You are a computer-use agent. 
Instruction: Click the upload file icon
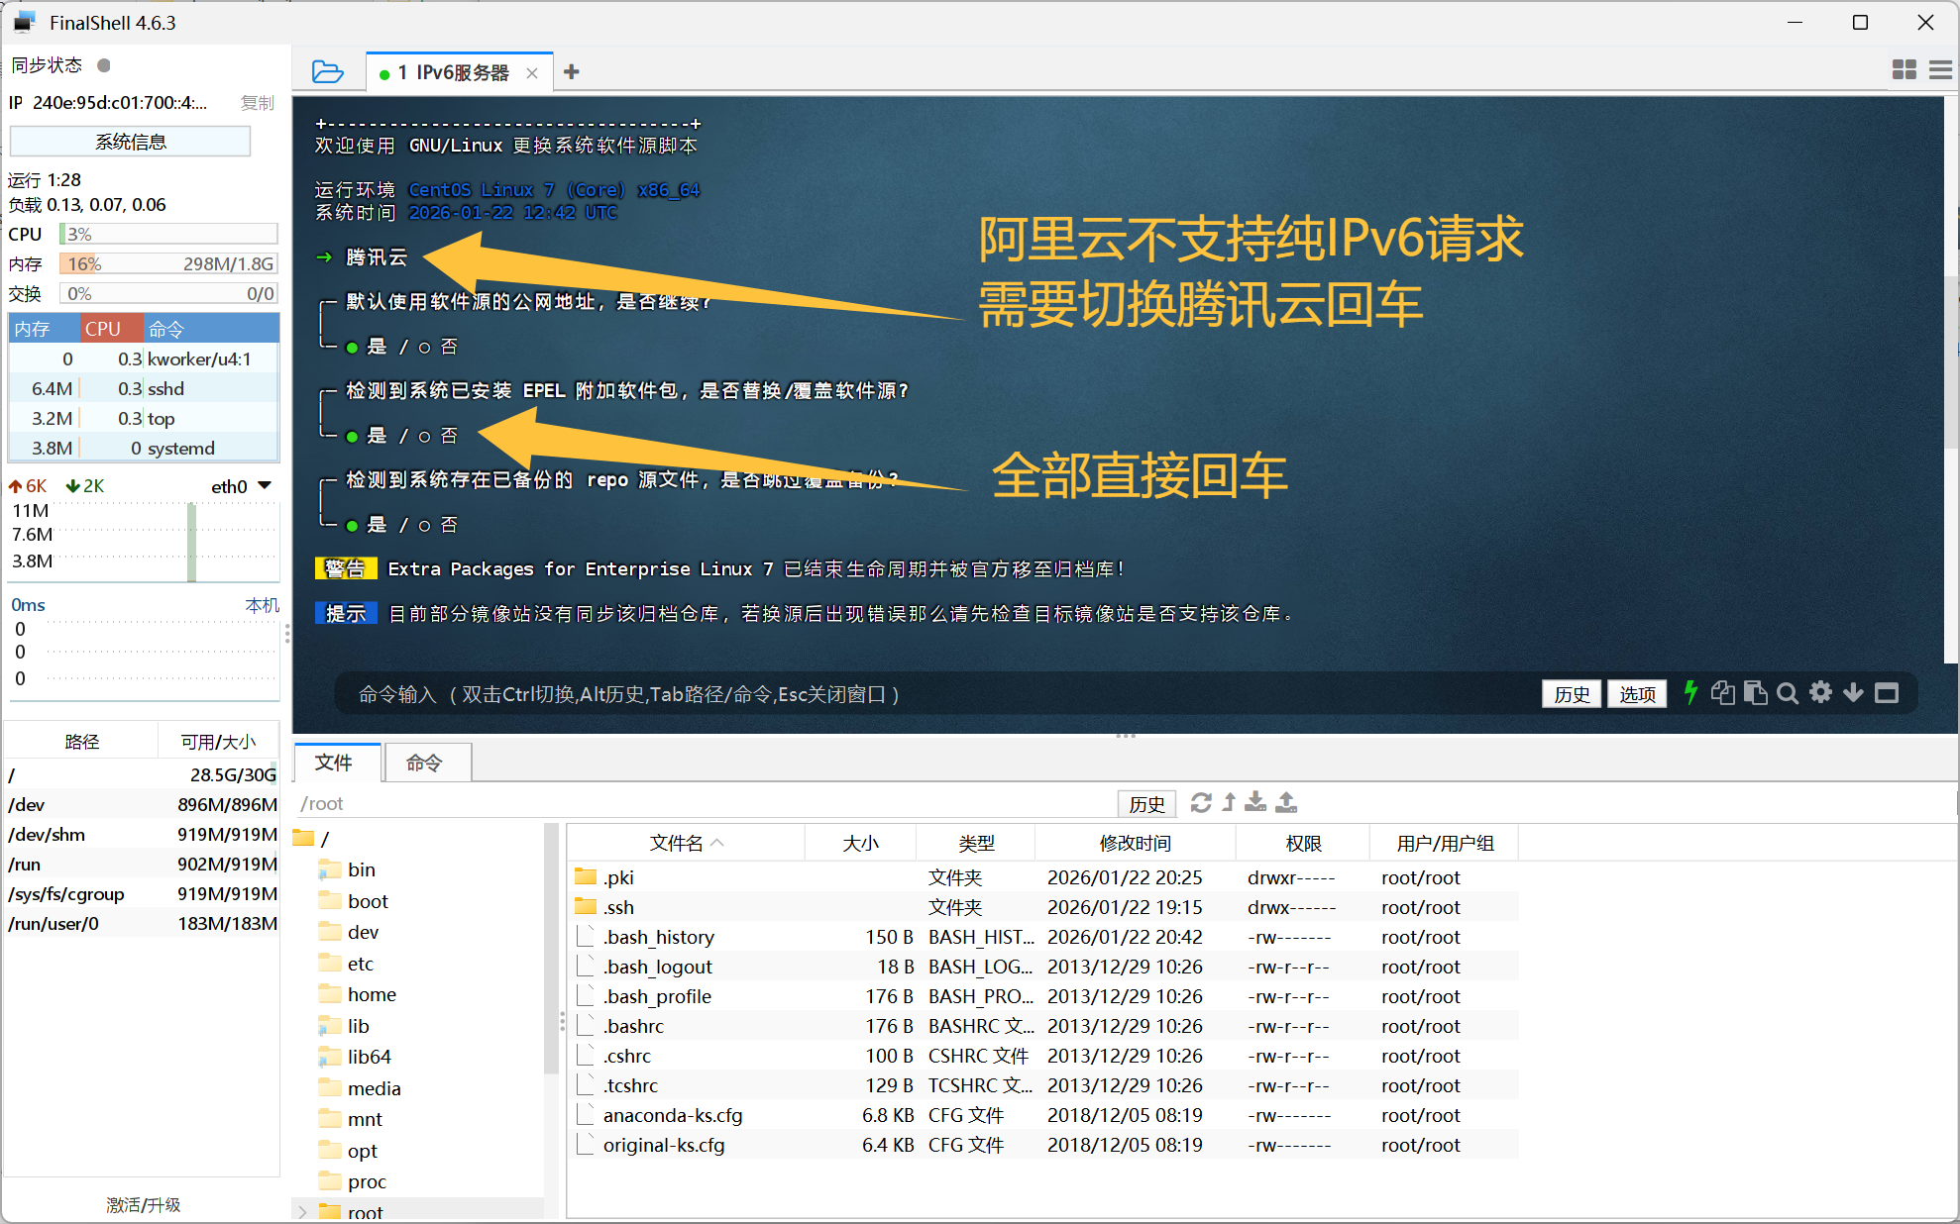(x=1286, y=802)
